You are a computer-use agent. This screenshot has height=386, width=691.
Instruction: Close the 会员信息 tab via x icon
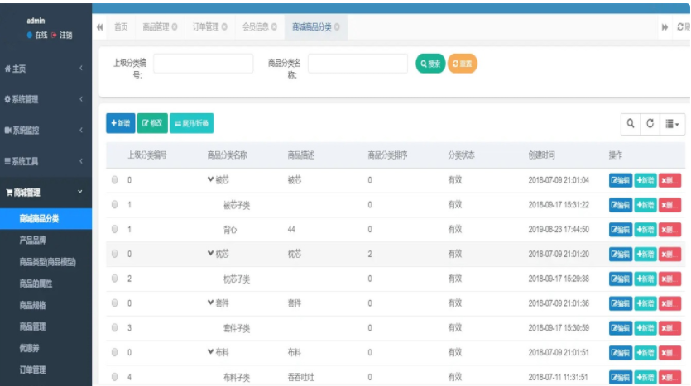(274, 27)
